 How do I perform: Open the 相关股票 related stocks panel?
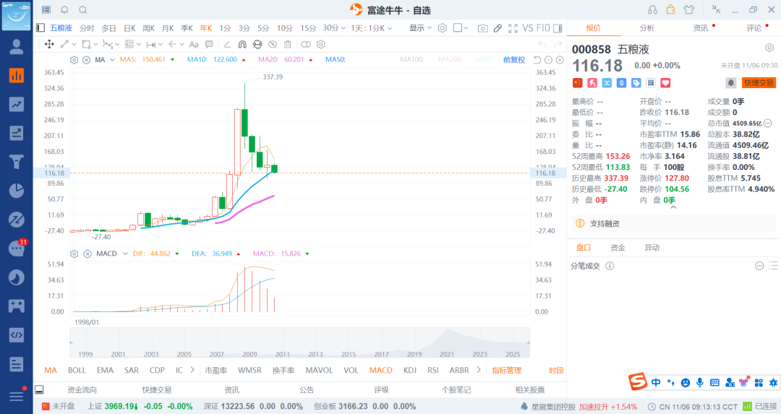tap(530, 389)
